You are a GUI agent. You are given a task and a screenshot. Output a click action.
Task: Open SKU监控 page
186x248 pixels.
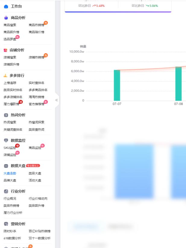pyautogui.click(x=10, y=148)
